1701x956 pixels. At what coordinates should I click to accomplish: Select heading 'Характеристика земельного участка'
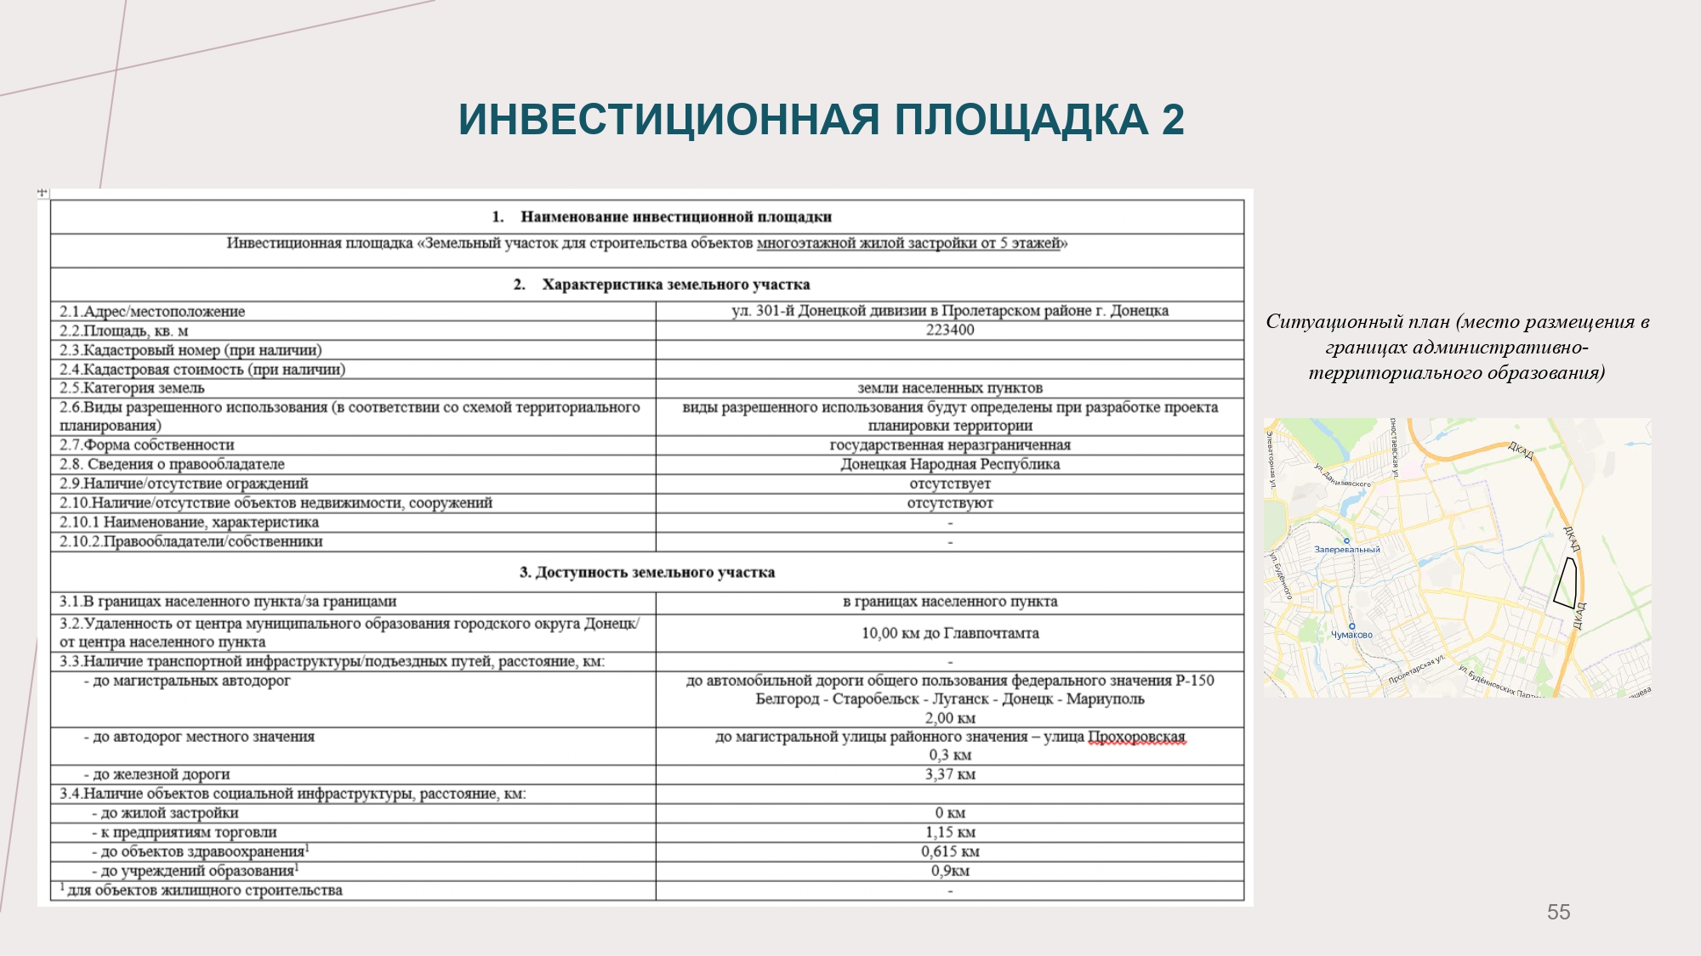click(x=676, y=285)
